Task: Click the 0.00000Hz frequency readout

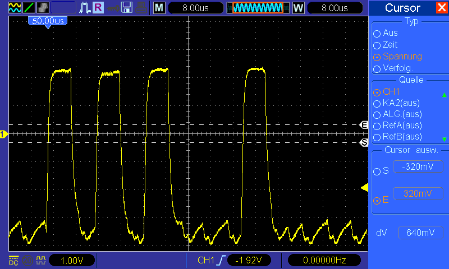Action: tap(324, 261)
